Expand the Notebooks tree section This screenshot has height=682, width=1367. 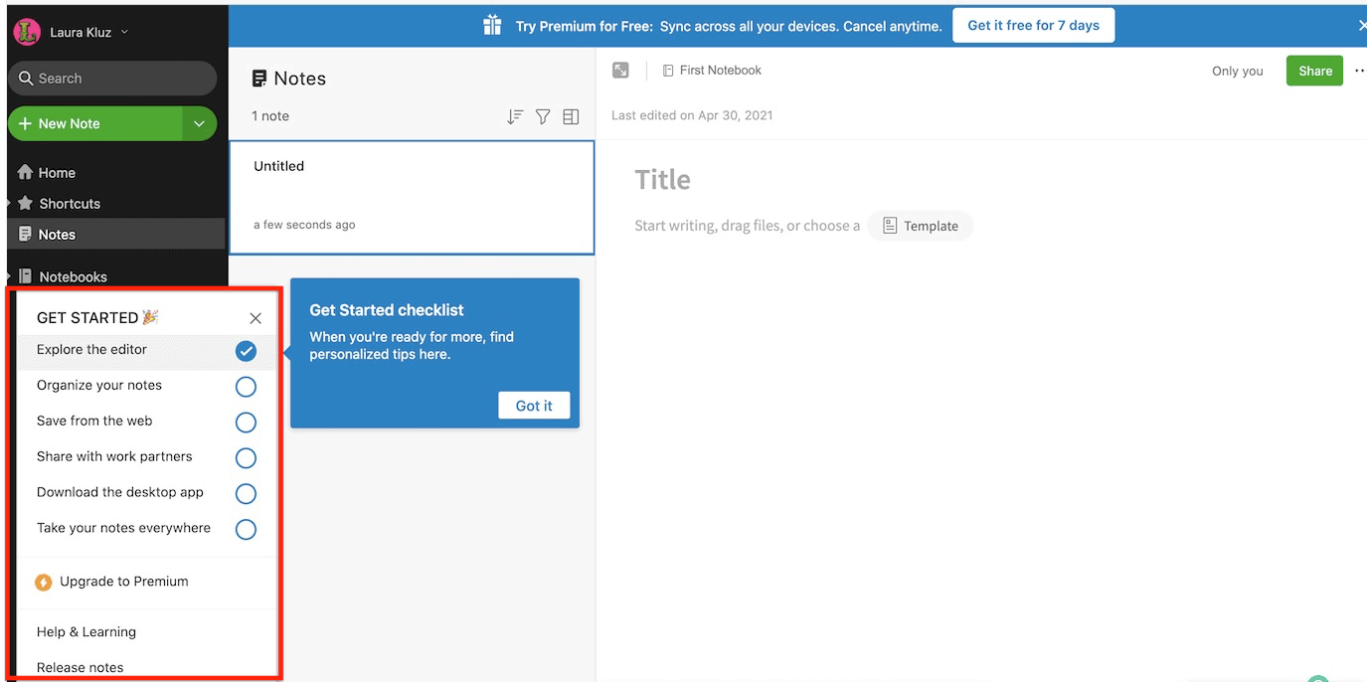click(x=9, y=276)
